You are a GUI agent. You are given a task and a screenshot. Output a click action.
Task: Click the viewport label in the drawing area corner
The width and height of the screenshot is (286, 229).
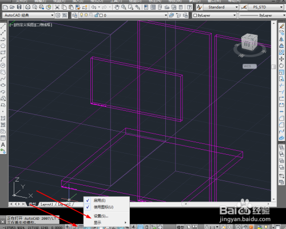pos(31,25)
